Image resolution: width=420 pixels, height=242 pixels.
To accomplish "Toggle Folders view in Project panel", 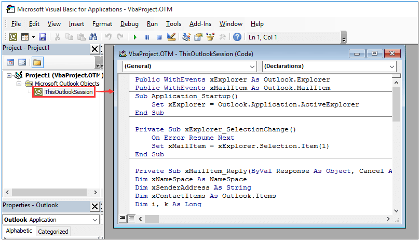I will [x=37, y=62].
